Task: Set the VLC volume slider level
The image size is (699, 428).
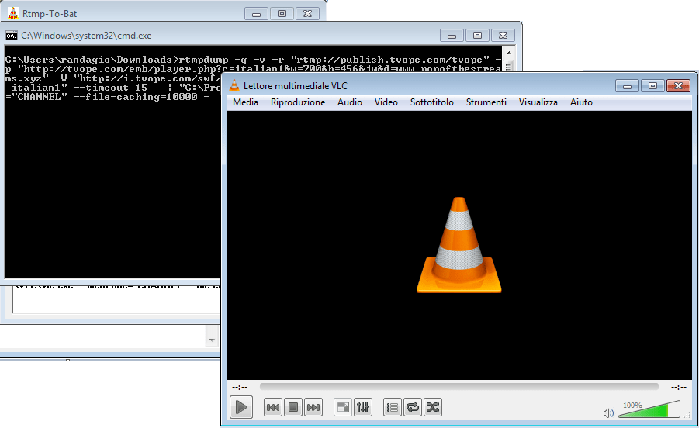Action: click(649, 409)
